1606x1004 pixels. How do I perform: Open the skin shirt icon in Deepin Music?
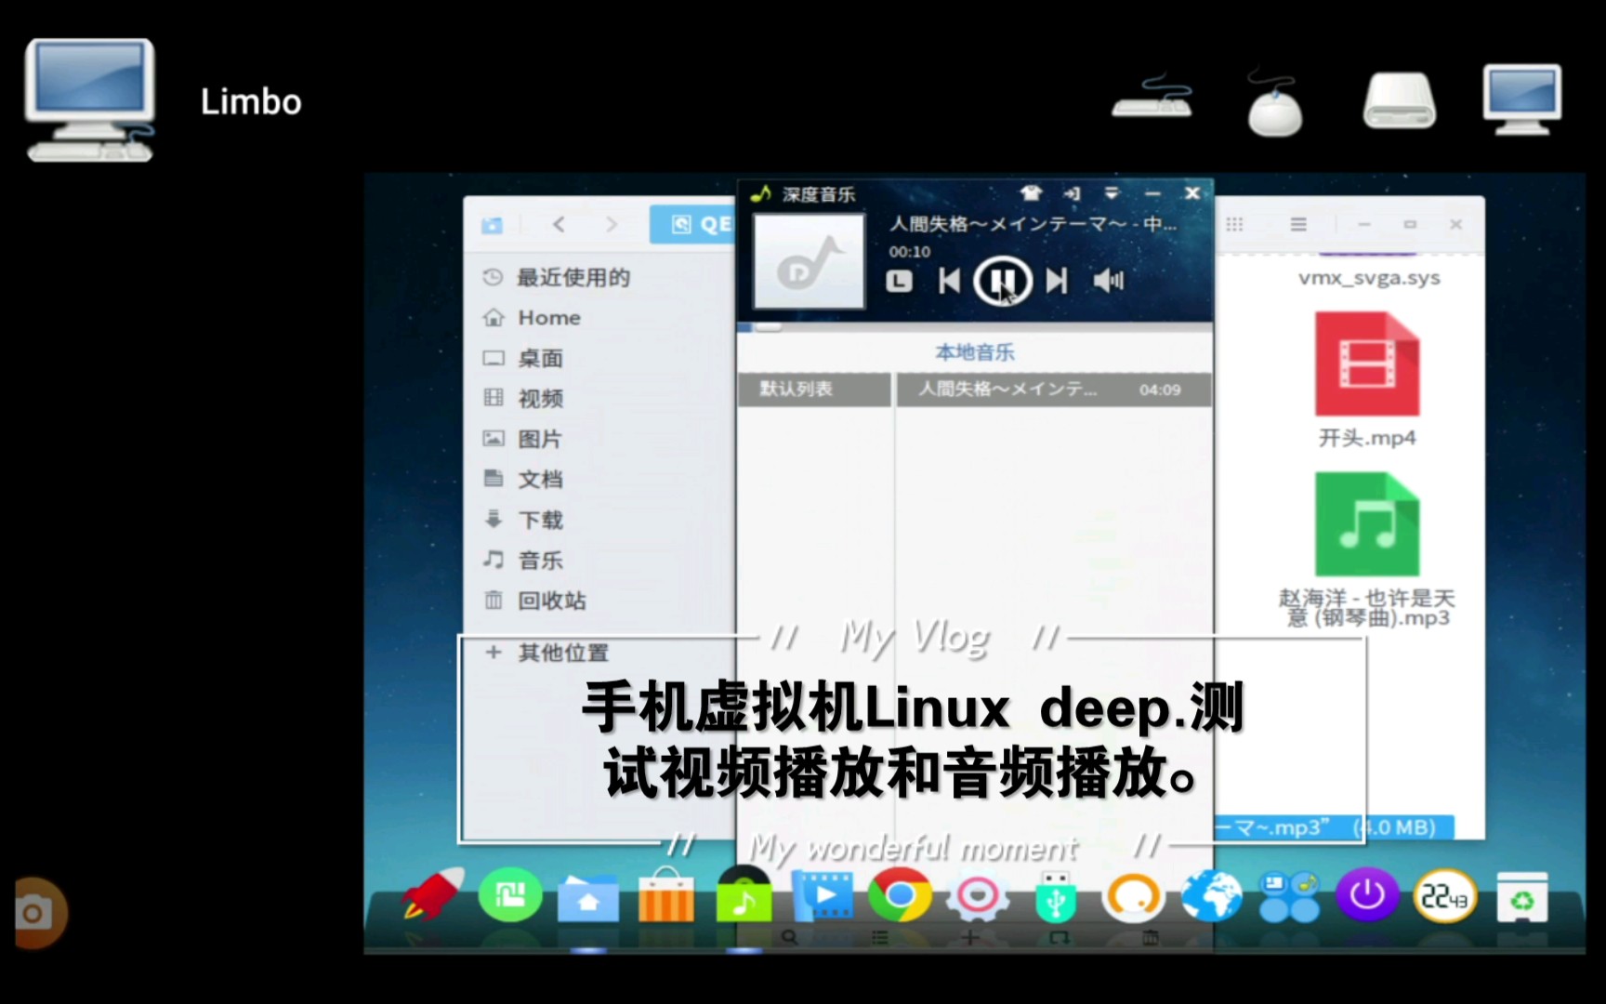pyautogui.click(x=1031, y=193)
